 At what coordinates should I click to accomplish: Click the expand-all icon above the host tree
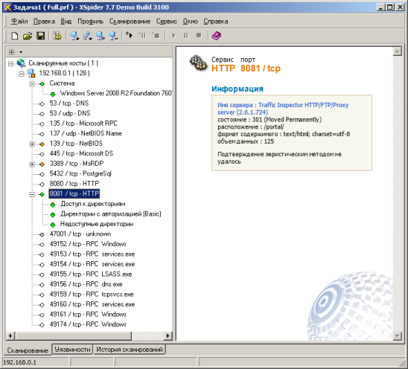click(11, 52)
